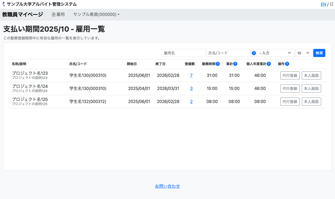Open registration count 3 for プロジェクト名124
The width and height of the screenshot is (335, 199).
[x=191, y=88]
